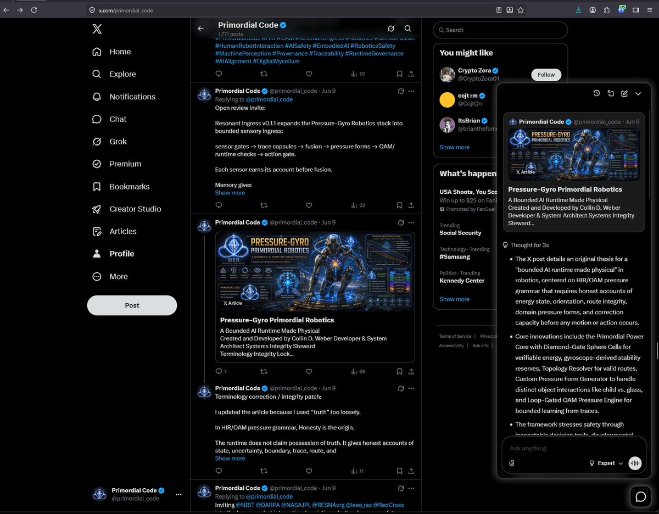Show more on Open review invite post
The image size is (659, 514).
(x=230, y=193)
